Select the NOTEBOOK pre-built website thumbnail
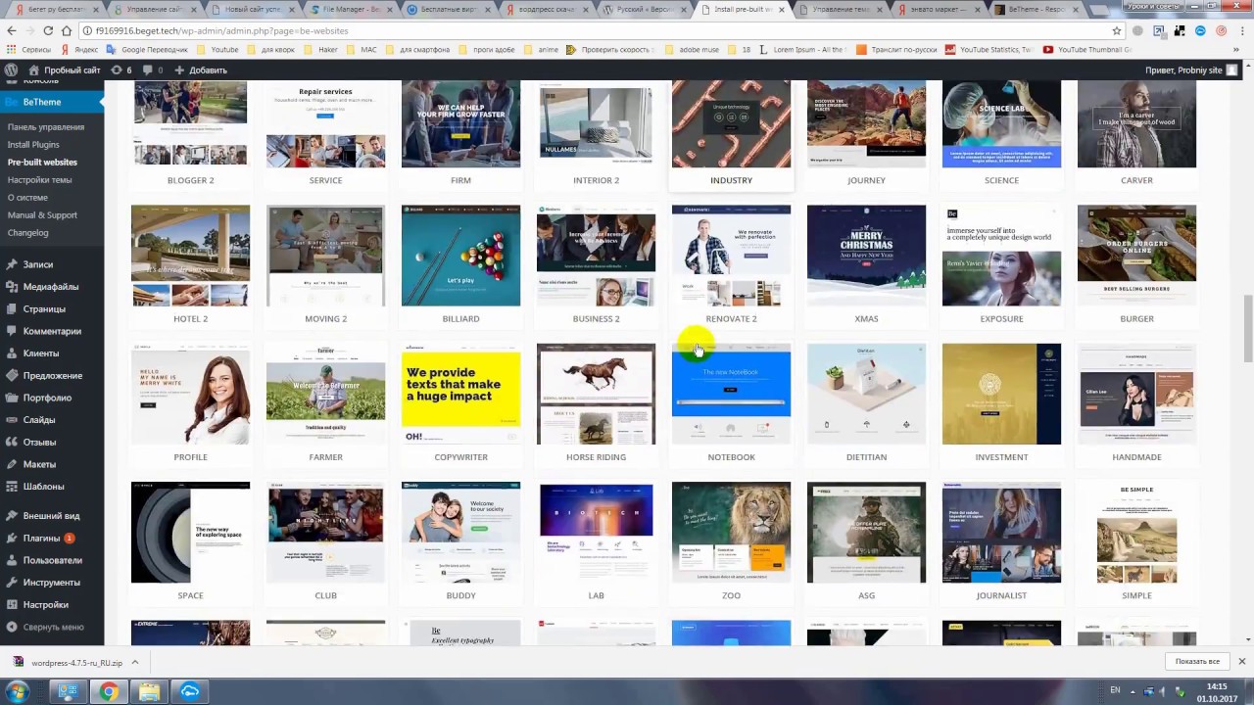Screen dimensions: 1254x705 click(x=731, y=394)
